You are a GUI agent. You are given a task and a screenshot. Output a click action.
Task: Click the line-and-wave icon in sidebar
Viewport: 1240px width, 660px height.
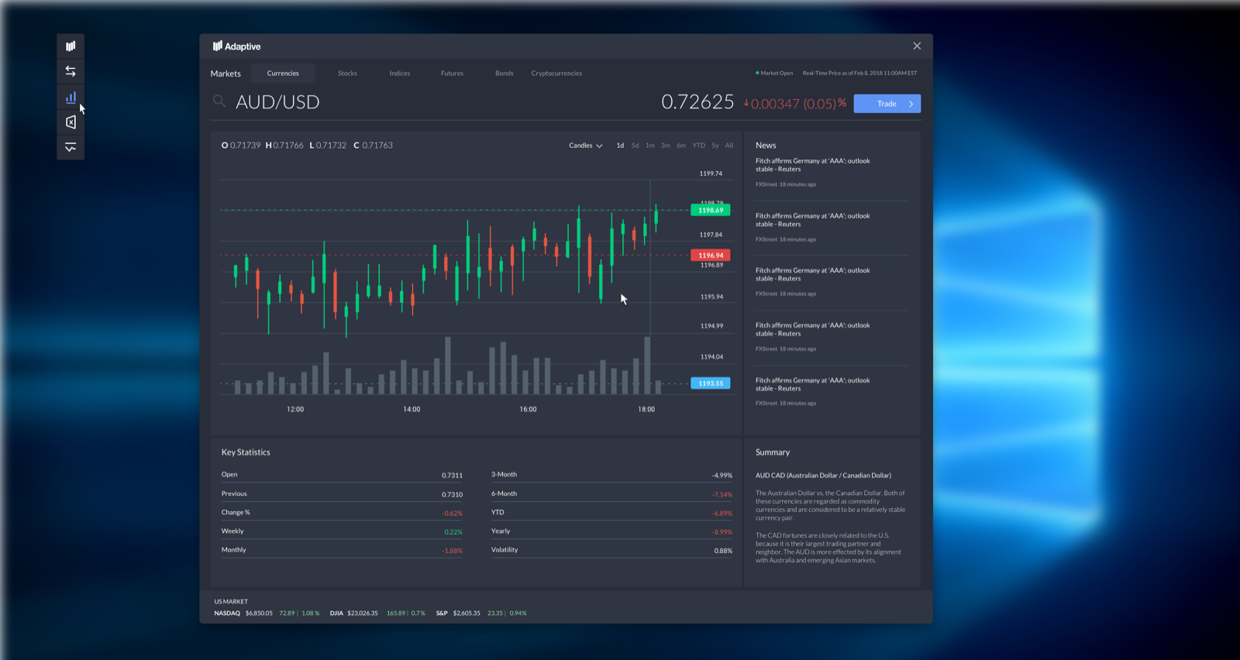pyautogui.click(x=71, y=147)
